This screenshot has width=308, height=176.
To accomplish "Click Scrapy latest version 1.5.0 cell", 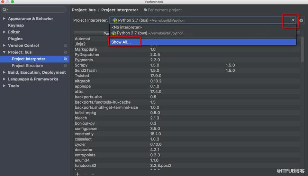I will coord(230,65).
